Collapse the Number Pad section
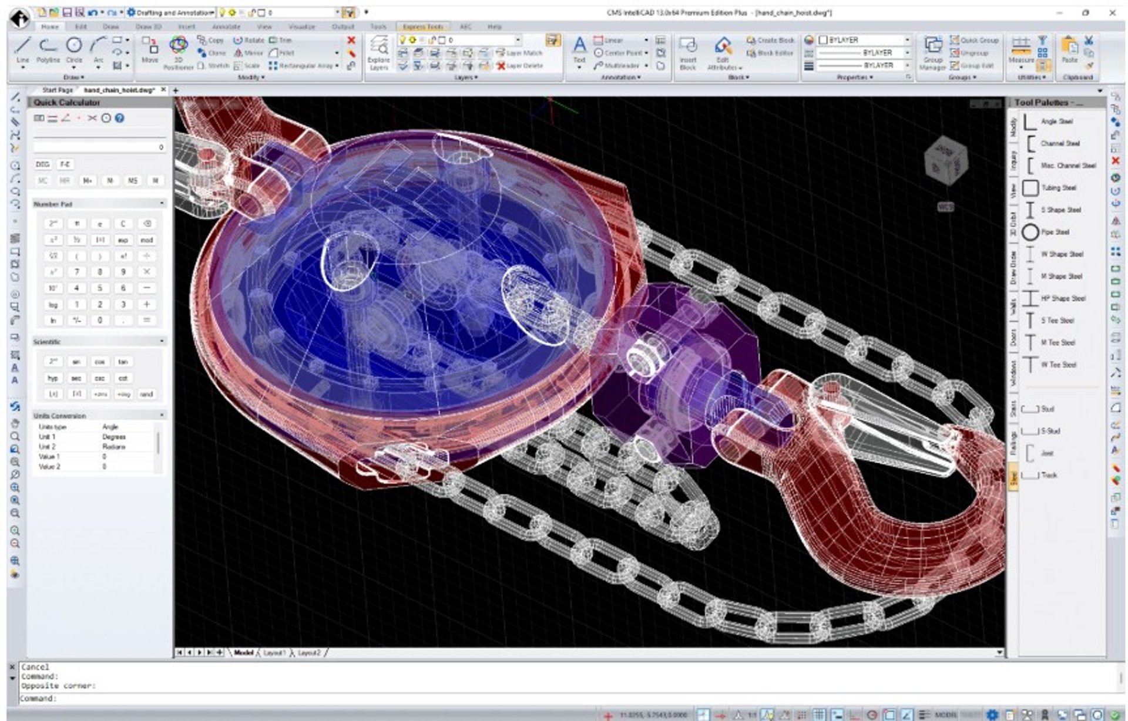The width and height of the screenshot is (1128, 721). click(x=162, y=204)
